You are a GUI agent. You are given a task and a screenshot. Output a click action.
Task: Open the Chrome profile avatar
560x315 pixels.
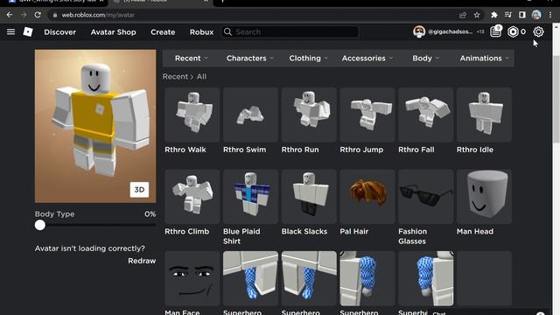point(536,15)
